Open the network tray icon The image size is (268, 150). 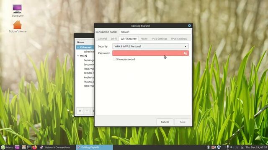(x=237, y=147)
